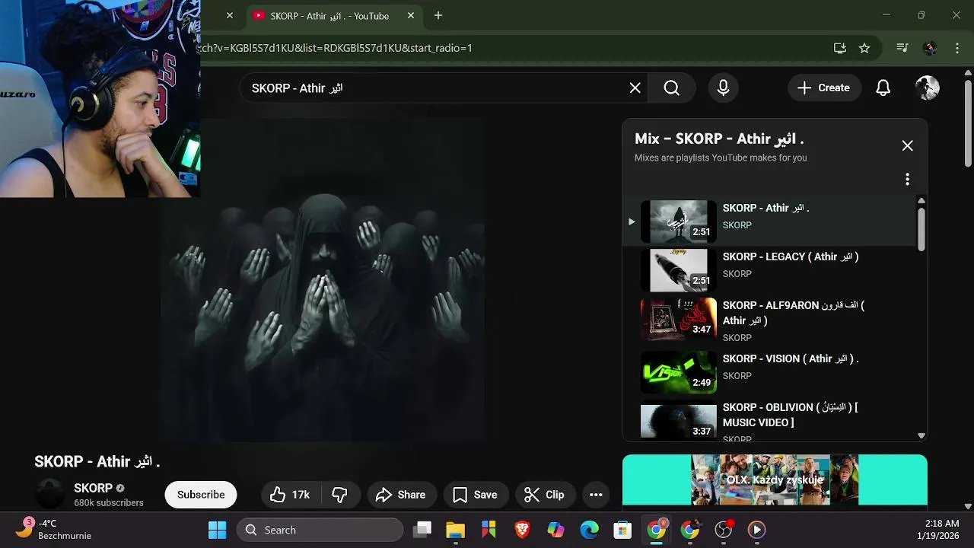The height and width of the screenshot is (548, 974).
Task: Click the install app icon in address bar
Action: [x=840, y=48]
